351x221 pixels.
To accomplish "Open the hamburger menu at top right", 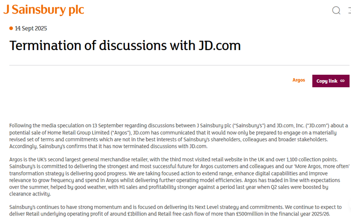I will coord(349,11).
